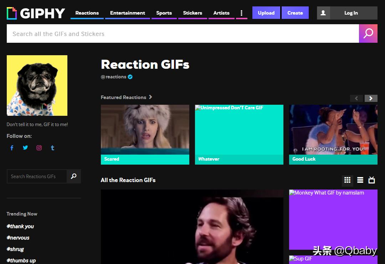This screenshot has width=385, height=264.
Task: Open the Tumblr follow link
Action: 52,148
